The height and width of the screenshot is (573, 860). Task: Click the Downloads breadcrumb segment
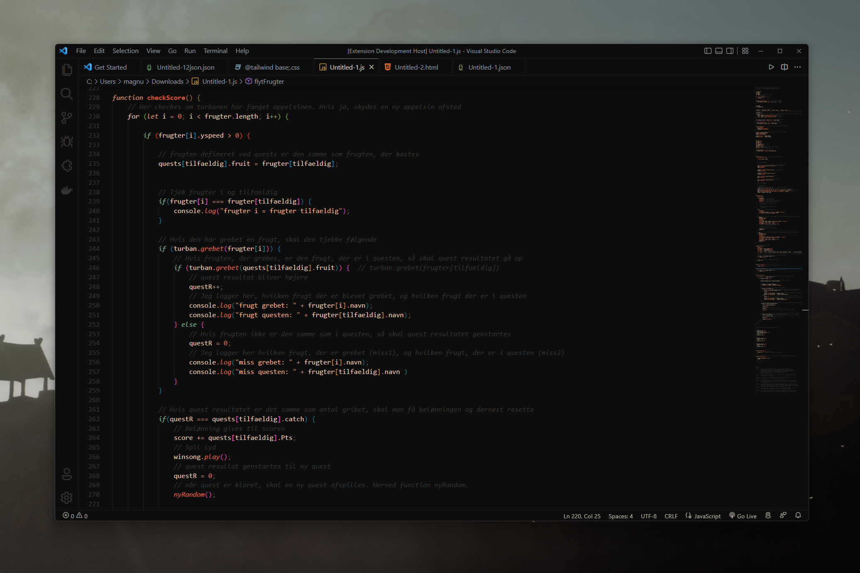tap(168, 82)
